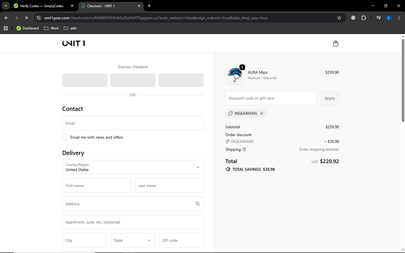Open a new browser tab
Viewport: 405px width, 253px height.
point(149,6)
